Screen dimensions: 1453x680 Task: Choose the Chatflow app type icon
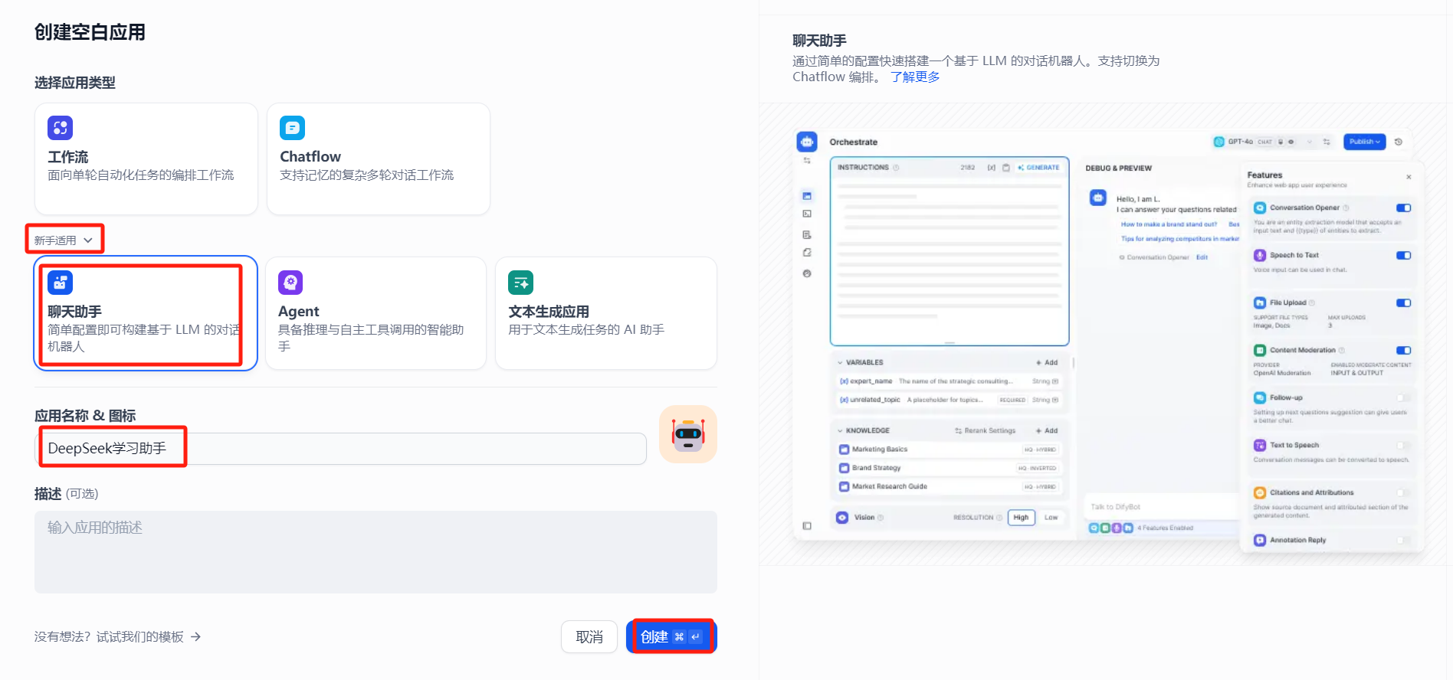click(x=292, y=128)
